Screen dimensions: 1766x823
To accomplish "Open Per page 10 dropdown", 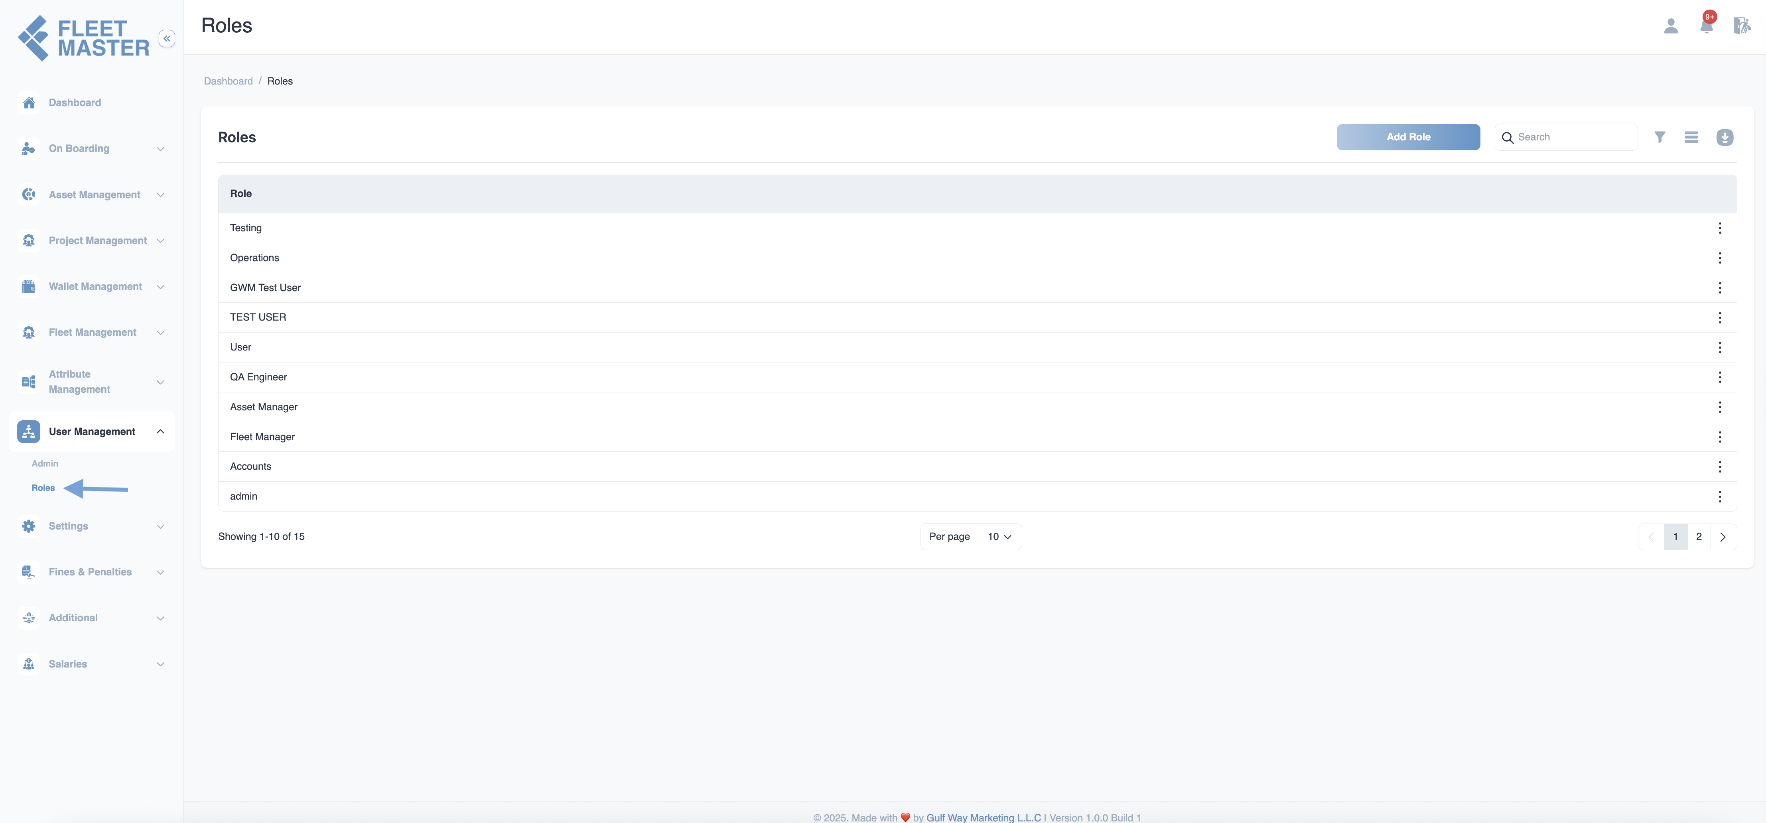I will pos(999,537).
